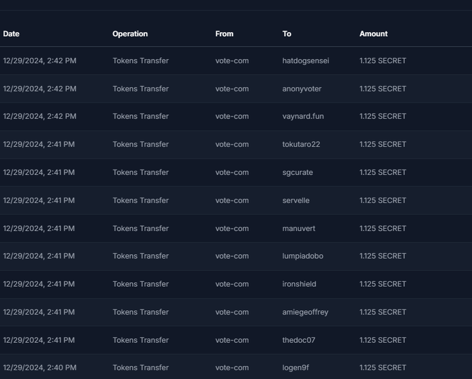Select the lumpiadobo recipient link
472x379 pixels.
[302, 256]
